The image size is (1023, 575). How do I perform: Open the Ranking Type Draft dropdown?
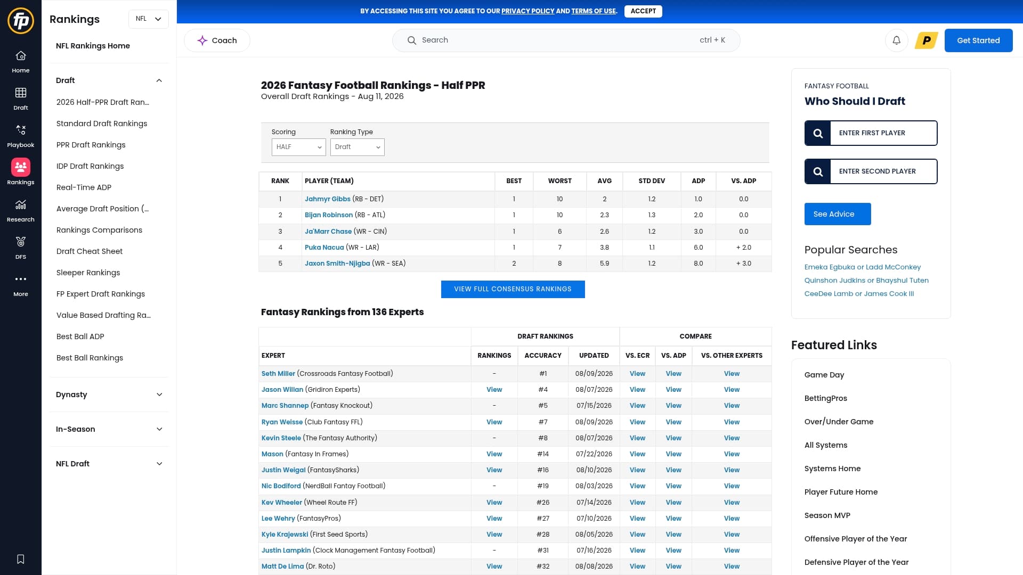(x=358, y=147)
